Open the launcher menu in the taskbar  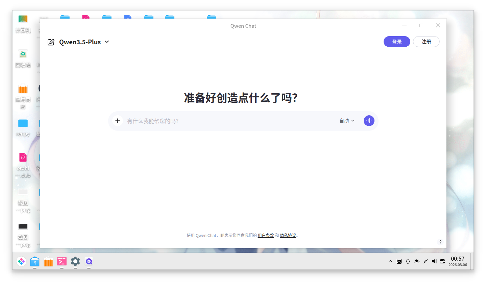[21, 261]
